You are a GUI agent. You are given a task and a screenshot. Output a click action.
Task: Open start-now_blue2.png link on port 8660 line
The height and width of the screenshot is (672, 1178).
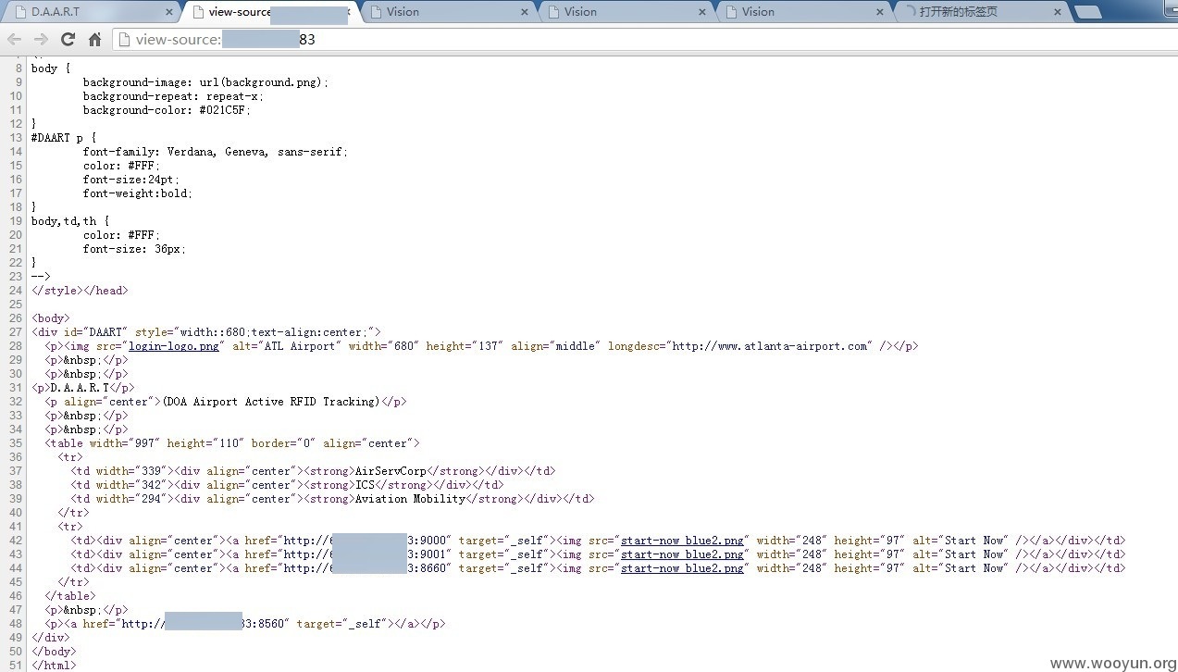point(682,568)
